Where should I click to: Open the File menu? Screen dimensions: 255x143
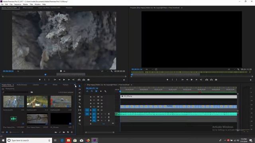2,4
